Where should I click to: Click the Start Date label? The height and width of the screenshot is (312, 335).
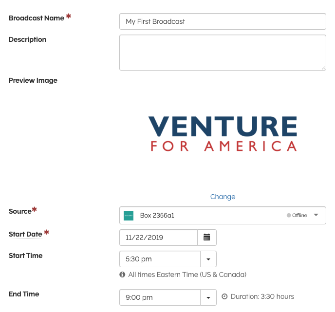click(x=25, y=234)
